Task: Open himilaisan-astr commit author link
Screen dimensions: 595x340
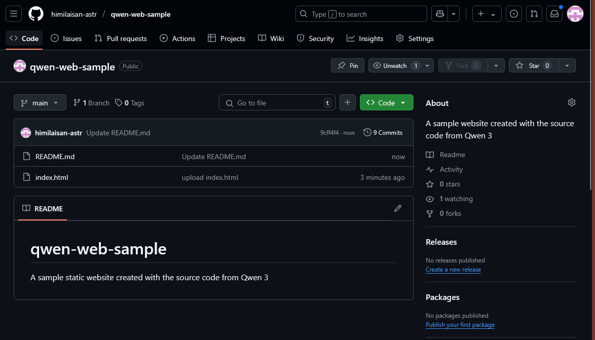Action: click(x=58, y=133)
